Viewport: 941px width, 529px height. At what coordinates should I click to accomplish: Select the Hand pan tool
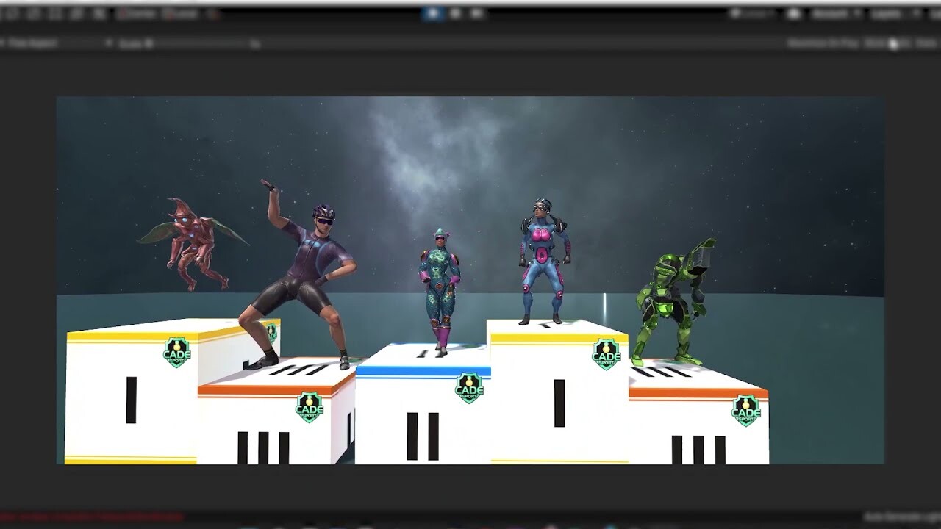(x=6, y=12)
